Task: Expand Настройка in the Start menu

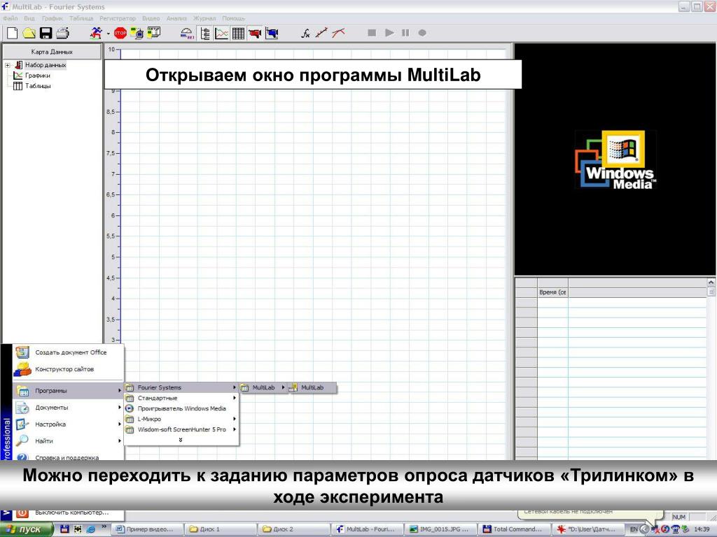Action: [x=68, y=424]
